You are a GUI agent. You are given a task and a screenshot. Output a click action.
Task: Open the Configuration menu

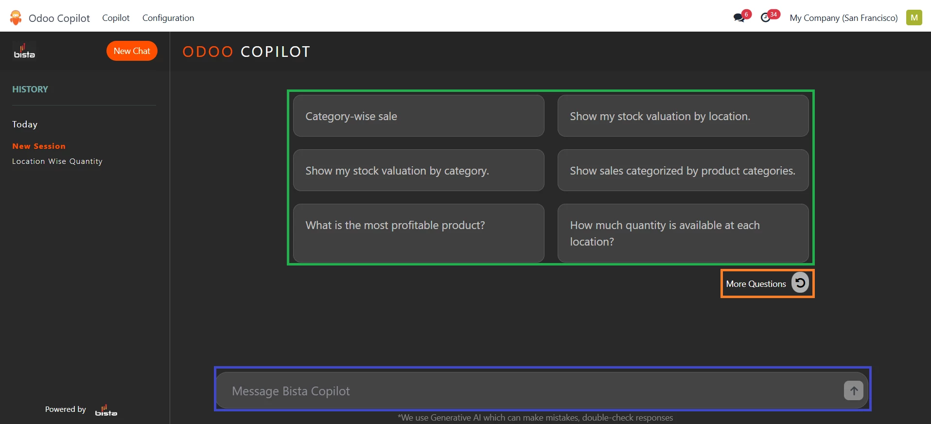(x=168, y=18)
